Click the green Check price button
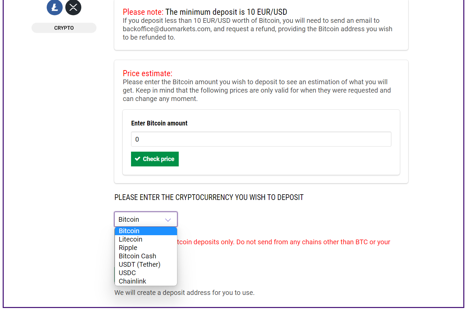466x309 pixels. 155,159
